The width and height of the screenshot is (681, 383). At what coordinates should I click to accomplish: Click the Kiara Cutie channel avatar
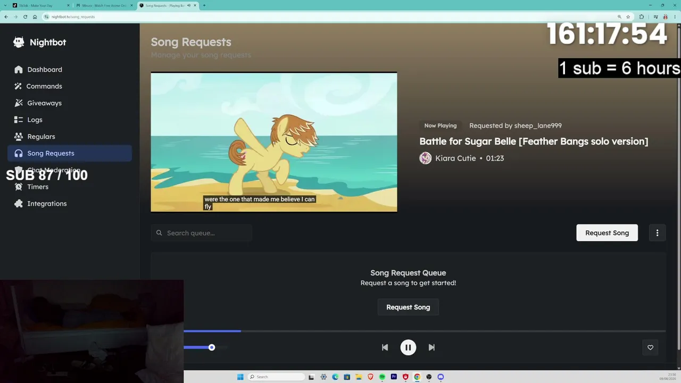(x=425, y=158)
